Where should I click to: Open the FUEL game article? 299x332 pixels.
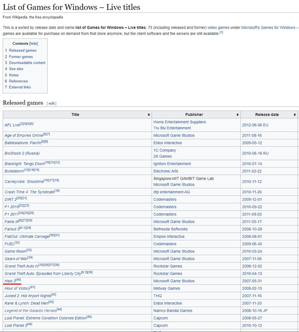10,244
